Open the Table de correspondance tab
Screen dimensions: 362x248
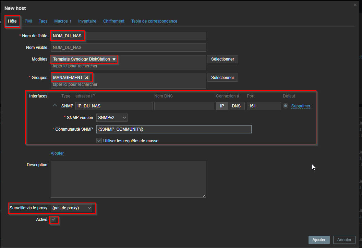(154, 21)
